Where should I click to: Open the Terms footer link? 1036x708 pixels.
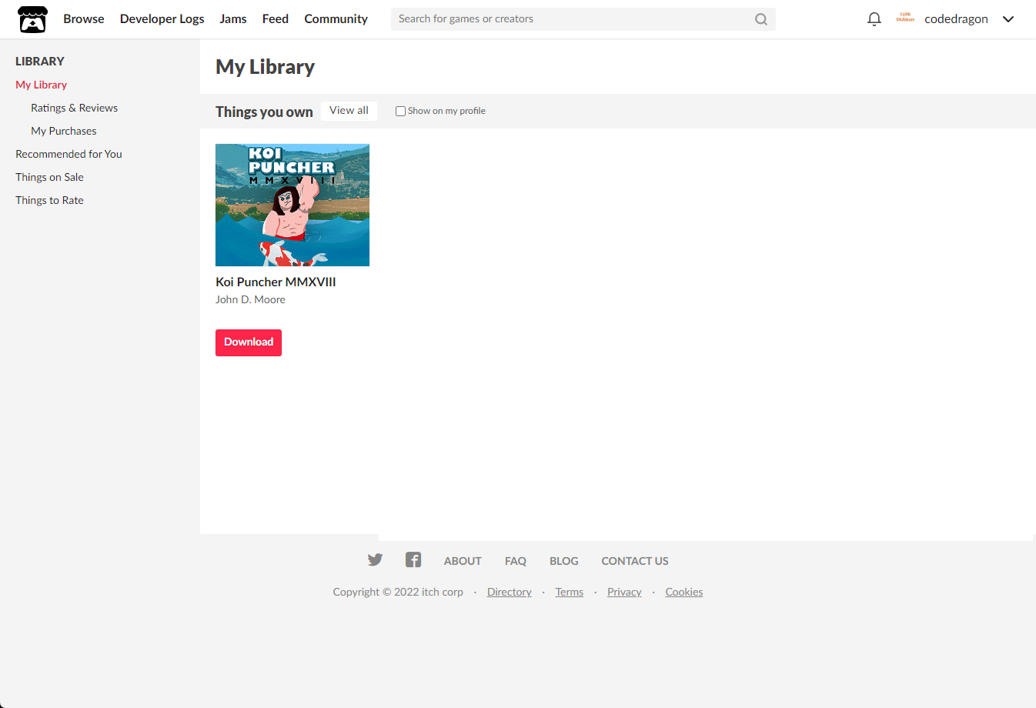(570, 592)
